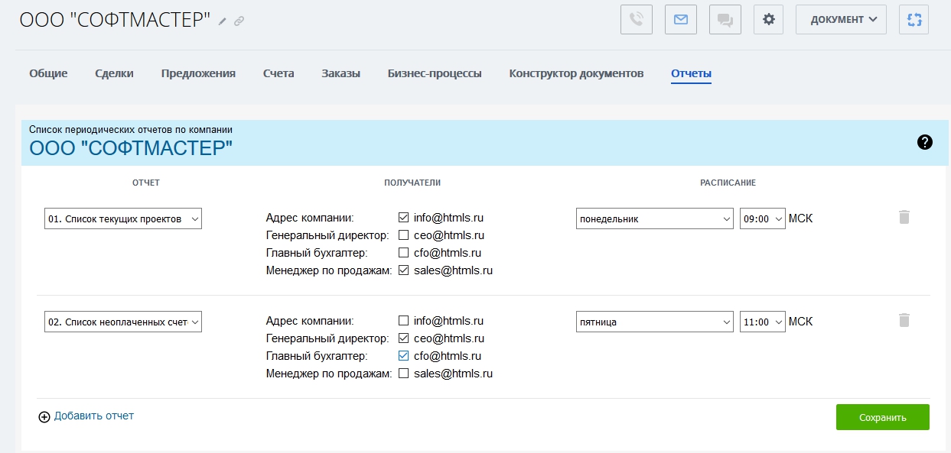Screen dimensions: 951x453
Task: Open settings via the gear icon
Action: 768,20
